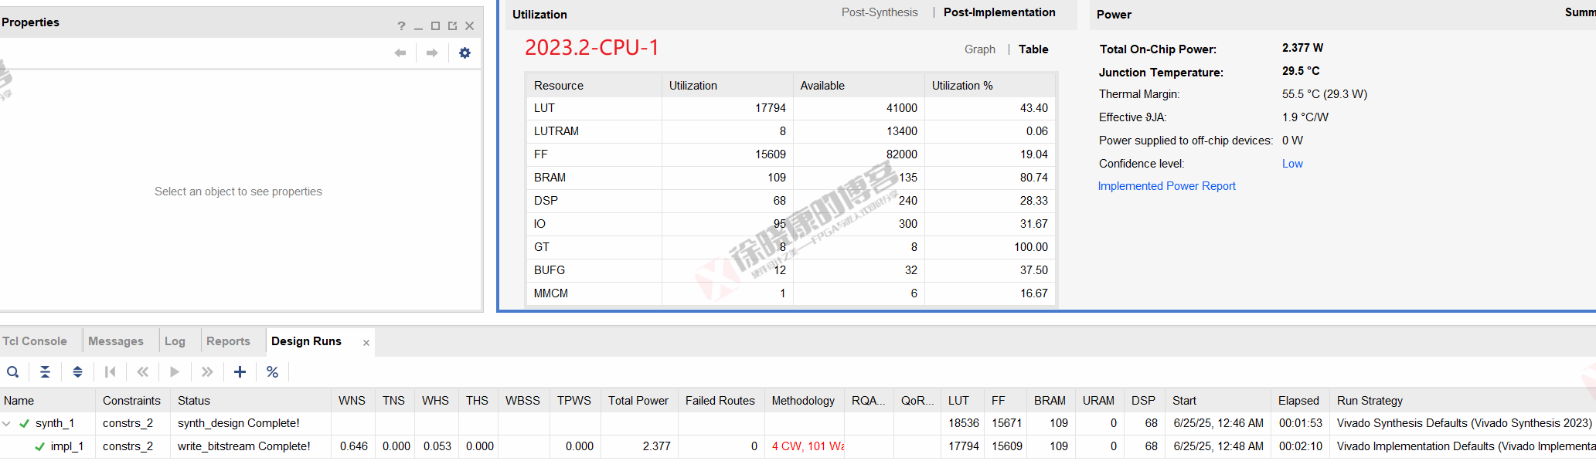1596x461 pixels.
Task: Switch to the Tcl Console tab
Action: coord(35,341)
